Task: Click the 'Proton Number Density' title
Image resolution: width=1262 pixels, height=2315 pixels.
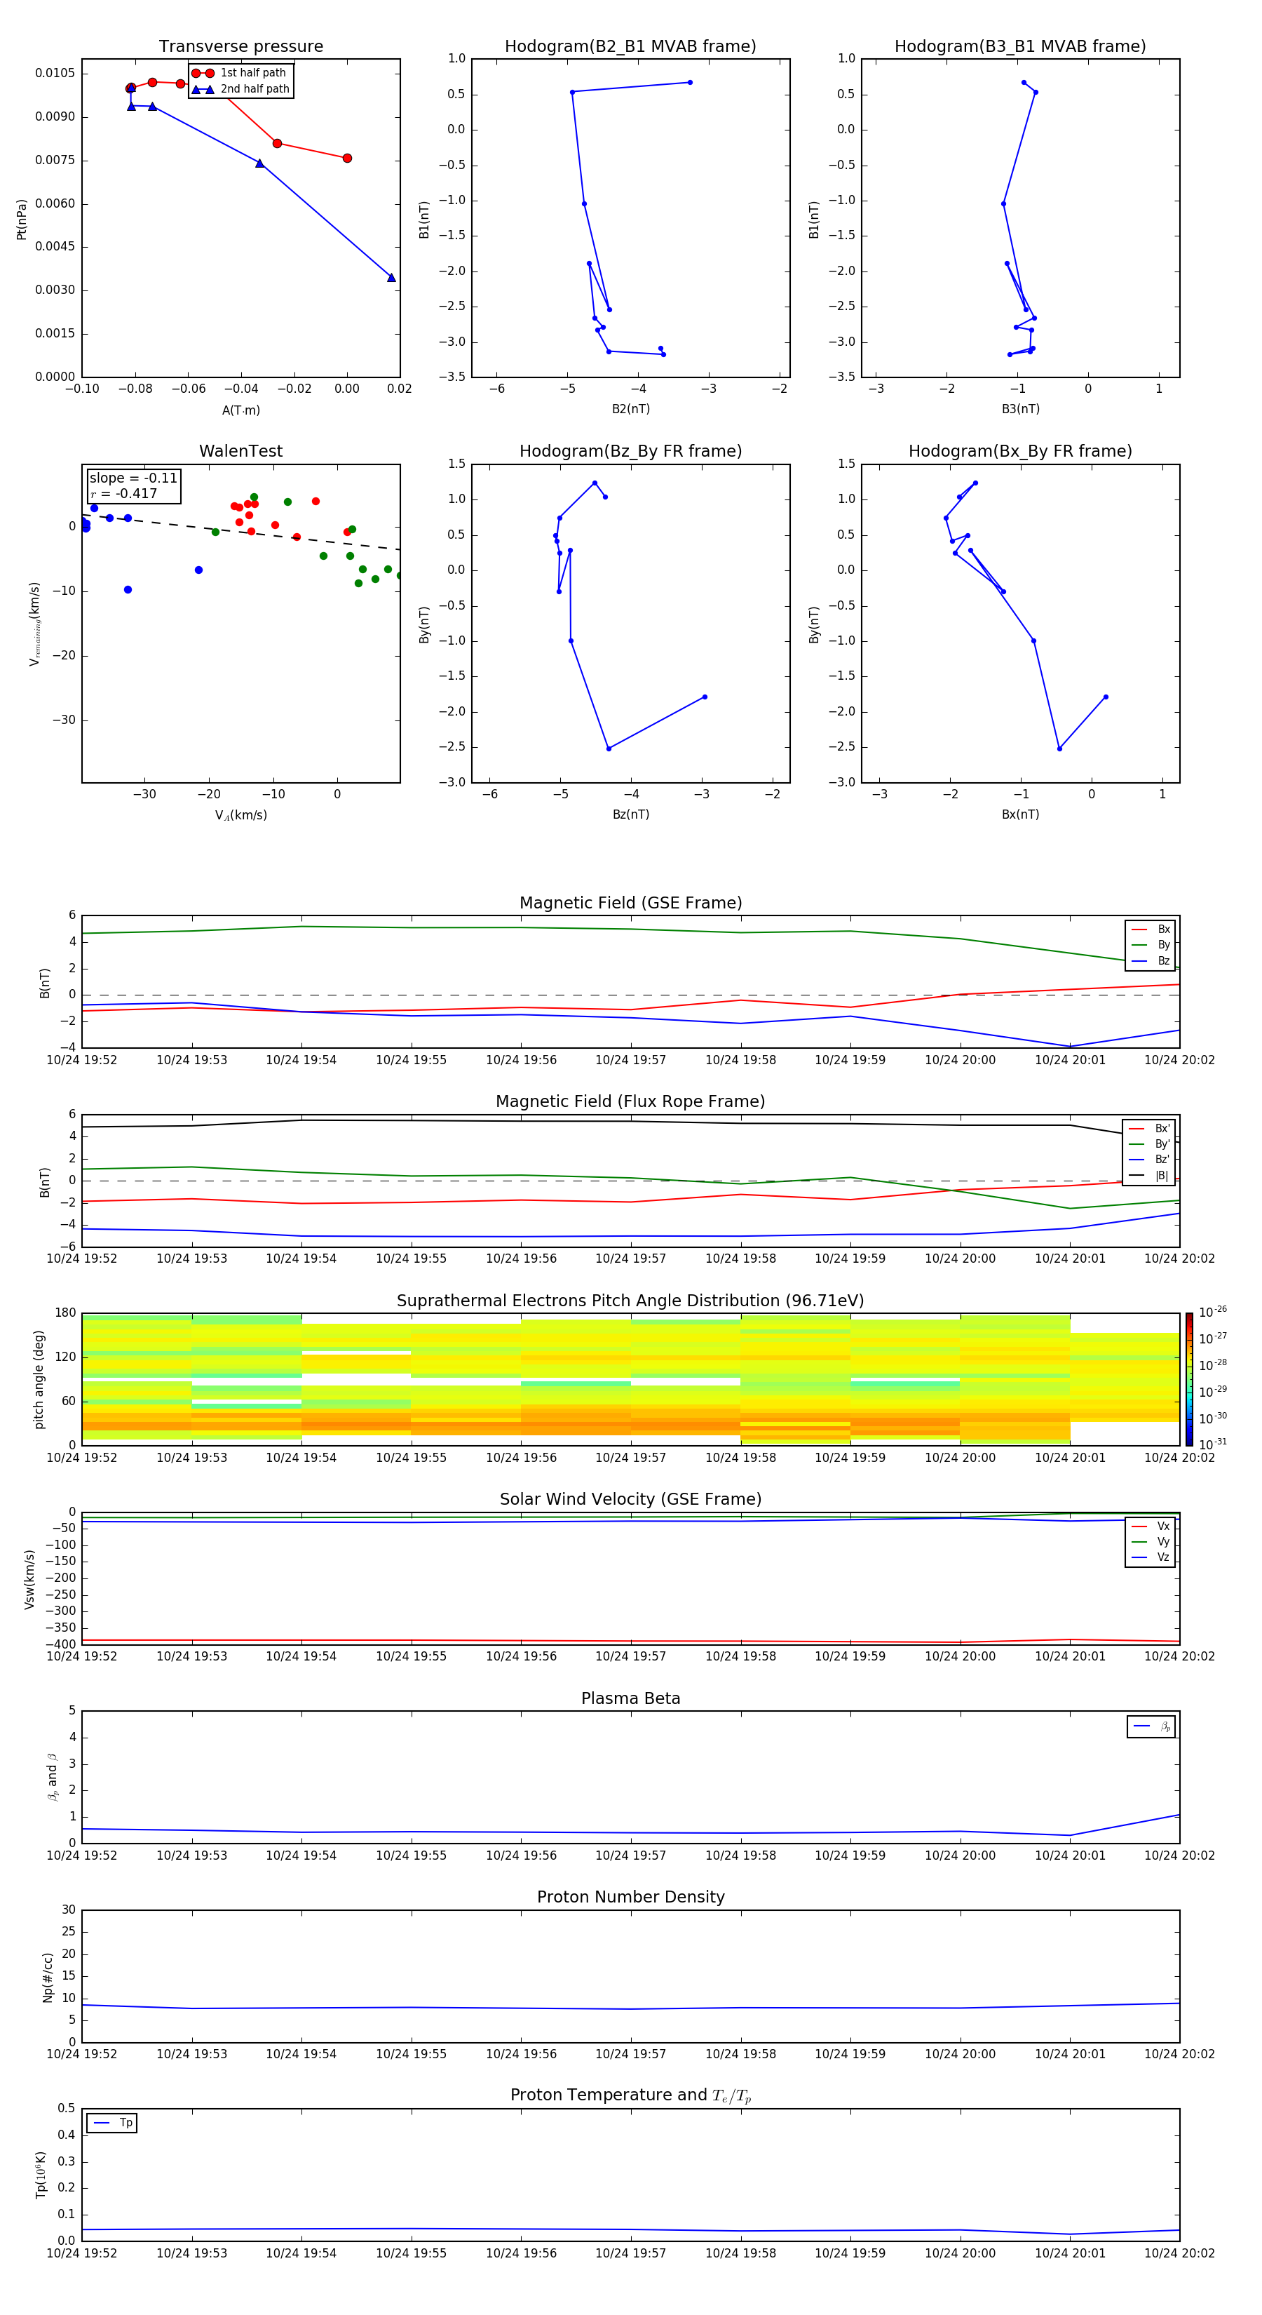Action: 630,1897
